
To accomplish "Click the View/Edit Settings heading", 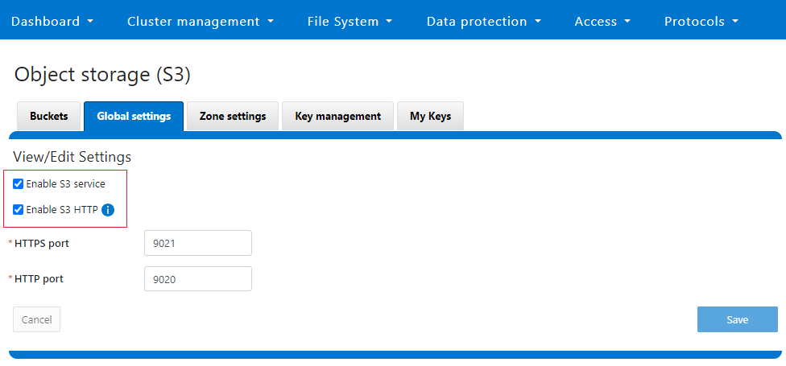I will [x=72, y=157].
